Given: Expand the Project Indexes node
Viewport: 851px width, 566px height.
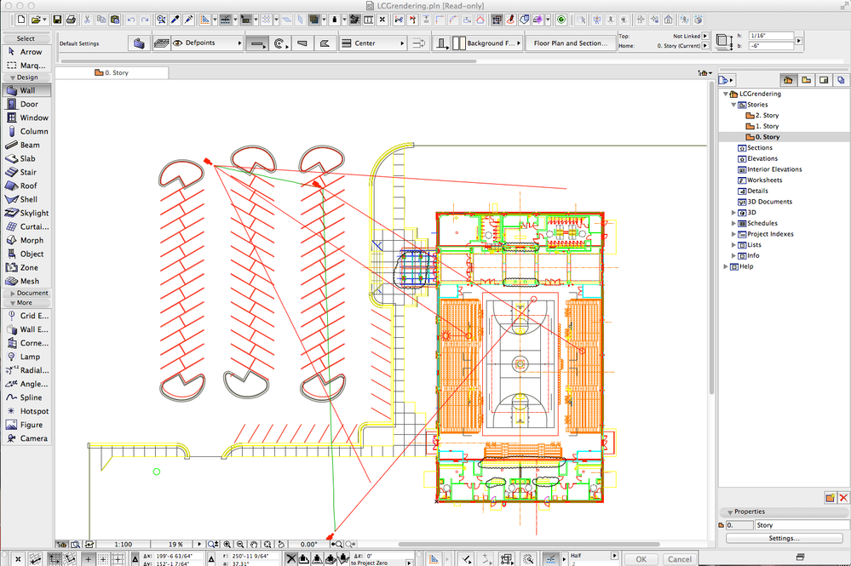Looking at the screenshot, I should pyautogui.click(x=733, y=234).
